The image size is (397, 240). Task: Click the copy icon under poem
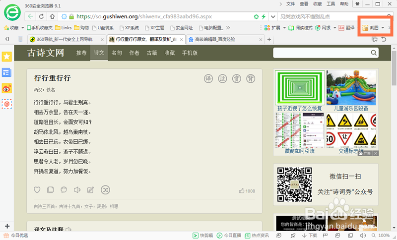pyautogui.click(x=51, y=190)
